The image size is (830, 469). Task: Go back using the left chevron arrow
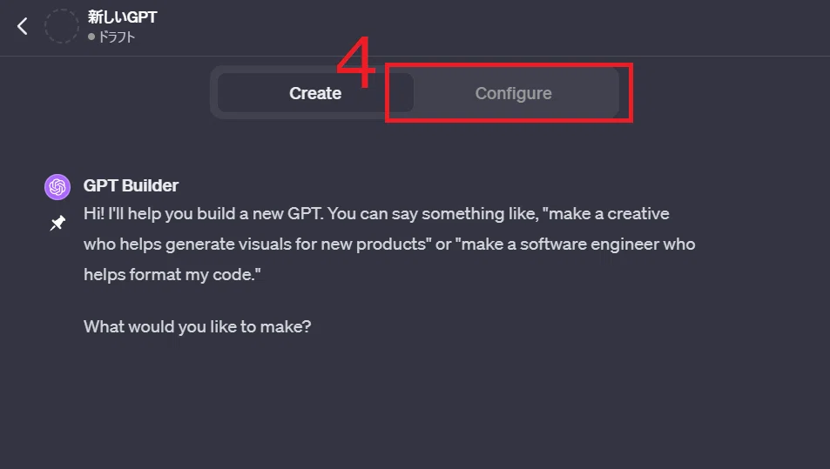click(x=23, y=26)
